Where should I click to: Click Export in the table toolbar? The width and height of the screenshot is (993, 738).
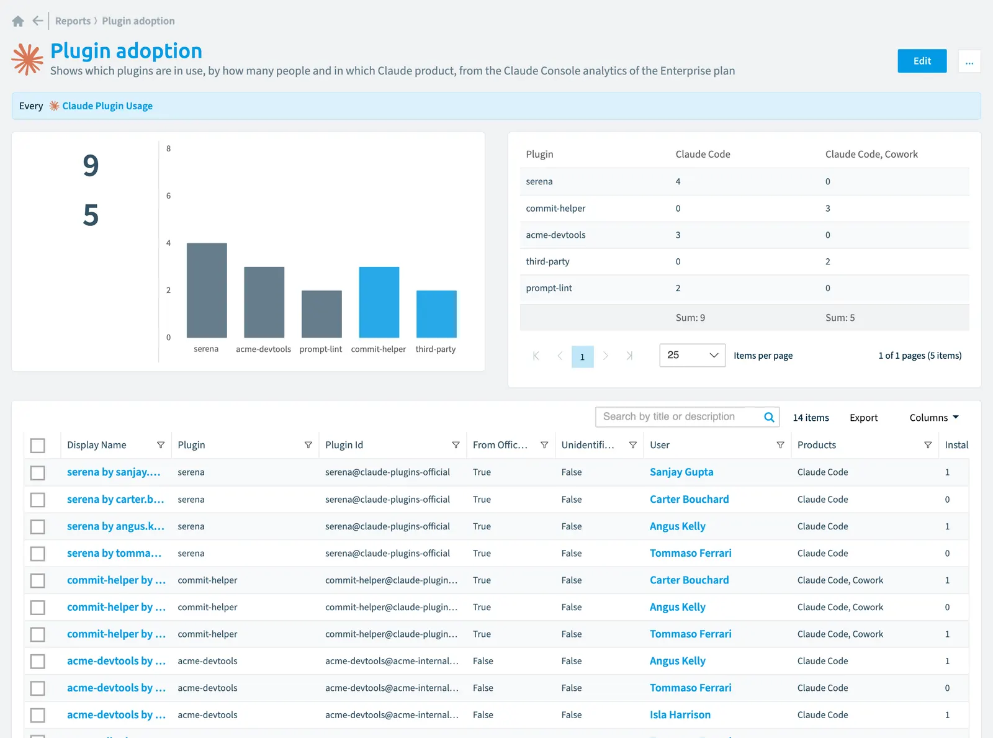click(x=863, y=418)
